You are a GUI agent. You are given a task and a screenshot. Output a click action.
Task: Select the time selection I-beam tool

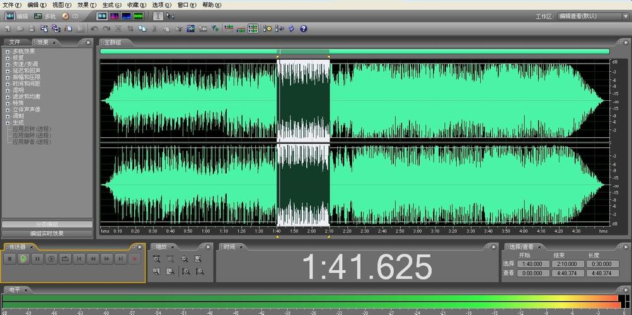pos(158,16)
